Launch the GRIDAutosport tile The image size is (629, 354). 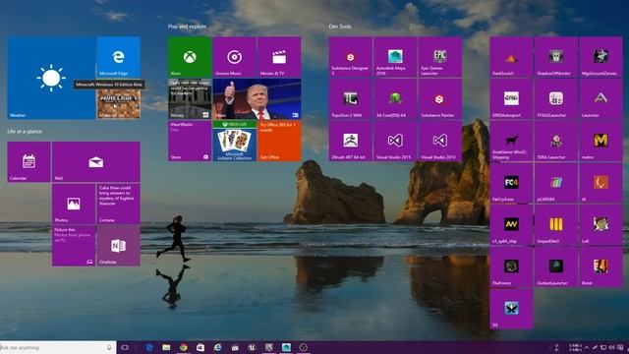coord(511,98)
